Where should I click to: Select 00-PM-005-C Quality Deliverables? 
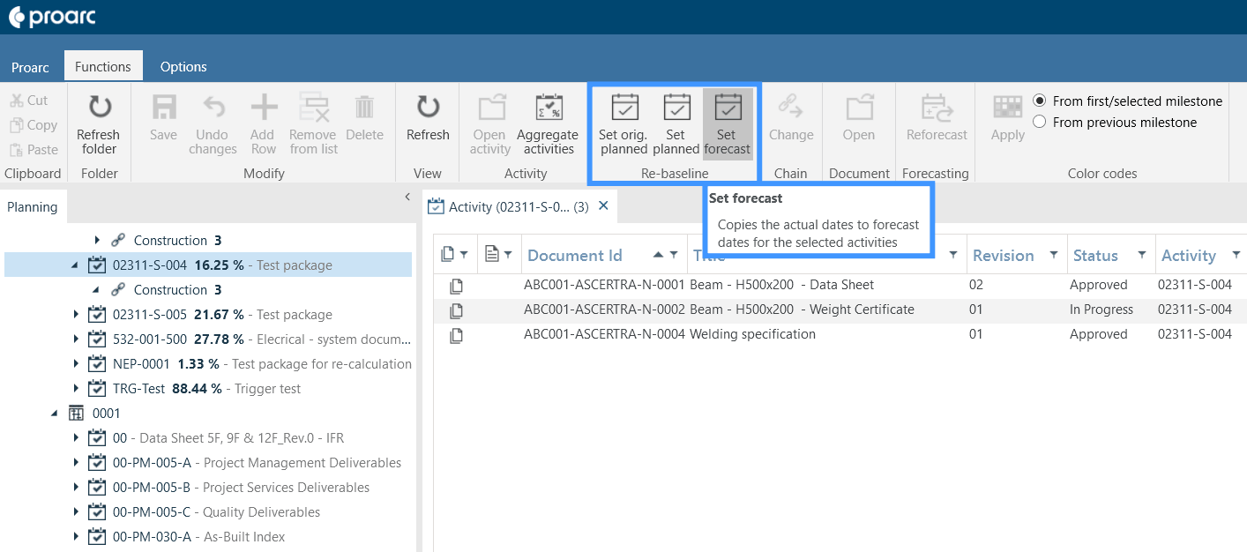216,512
